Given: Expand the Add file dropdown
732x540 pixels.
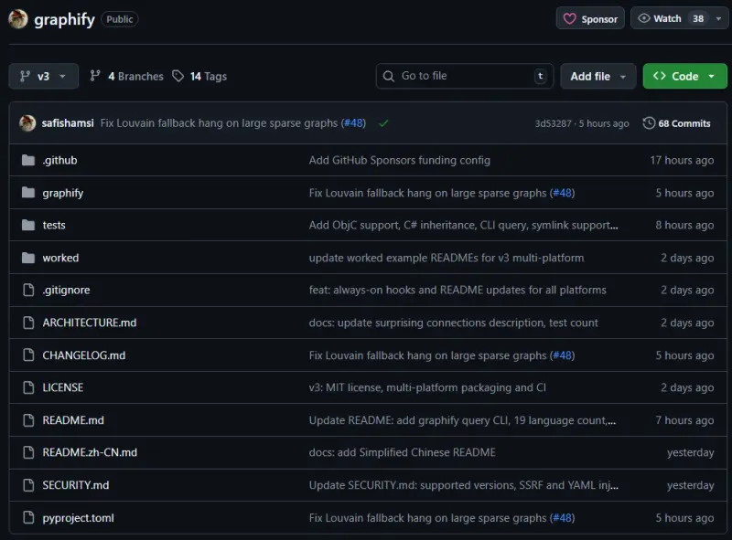Looking at the screenshot, I should pos(597,77).
